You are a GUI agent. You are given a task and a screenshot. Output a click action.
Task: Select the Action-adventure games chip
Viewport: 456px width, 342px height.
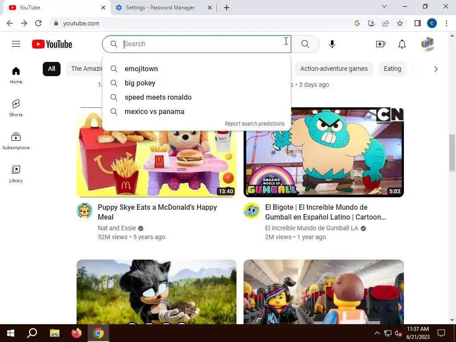[x=334, y=69]
